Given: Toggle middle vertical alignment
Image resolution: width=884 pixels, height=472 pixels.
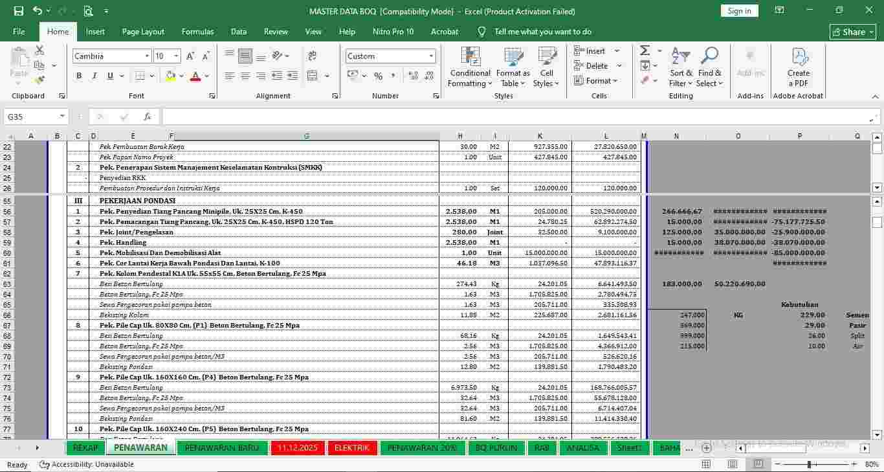Looking at the screenshot, I should tap(245, 56).
